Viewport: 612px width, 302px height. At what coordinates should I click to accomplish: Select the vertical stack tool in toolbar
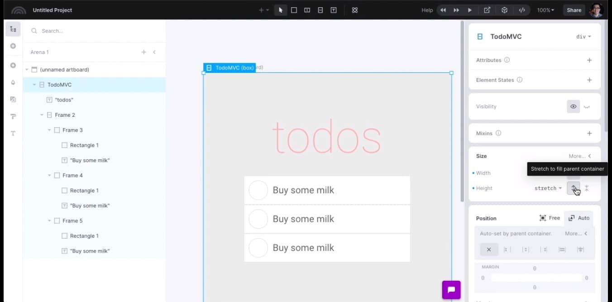pyautogui.click(x=320, y=10)
